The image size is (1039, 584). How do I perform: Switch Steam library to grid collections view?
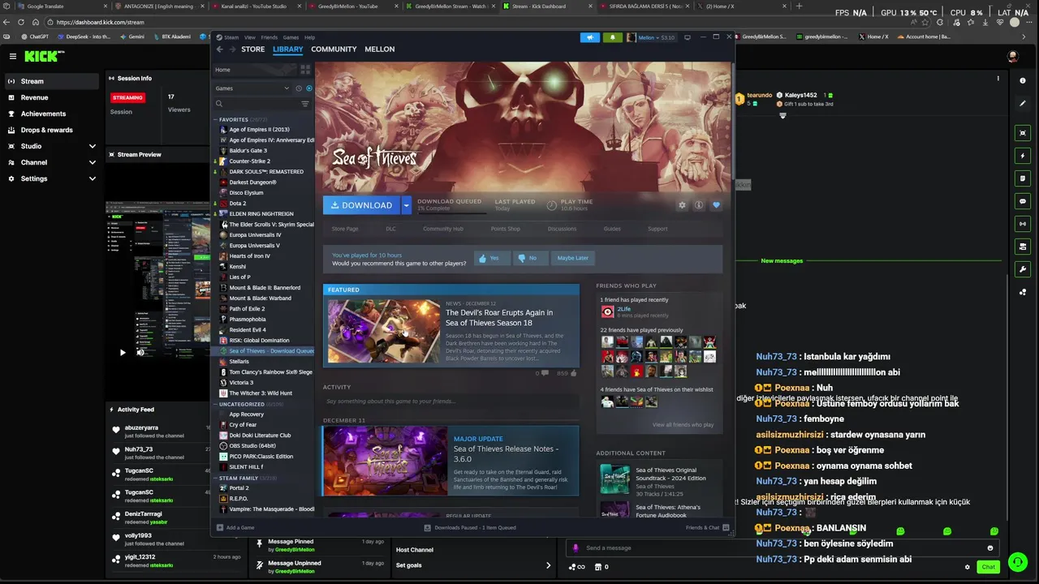(305, 70)
